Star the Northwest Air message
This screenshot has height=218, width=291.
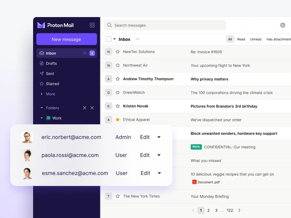(x=117, y=65)
